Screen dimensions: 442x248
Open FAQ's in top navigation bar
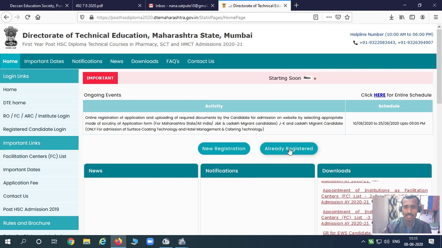coord(173,61)
